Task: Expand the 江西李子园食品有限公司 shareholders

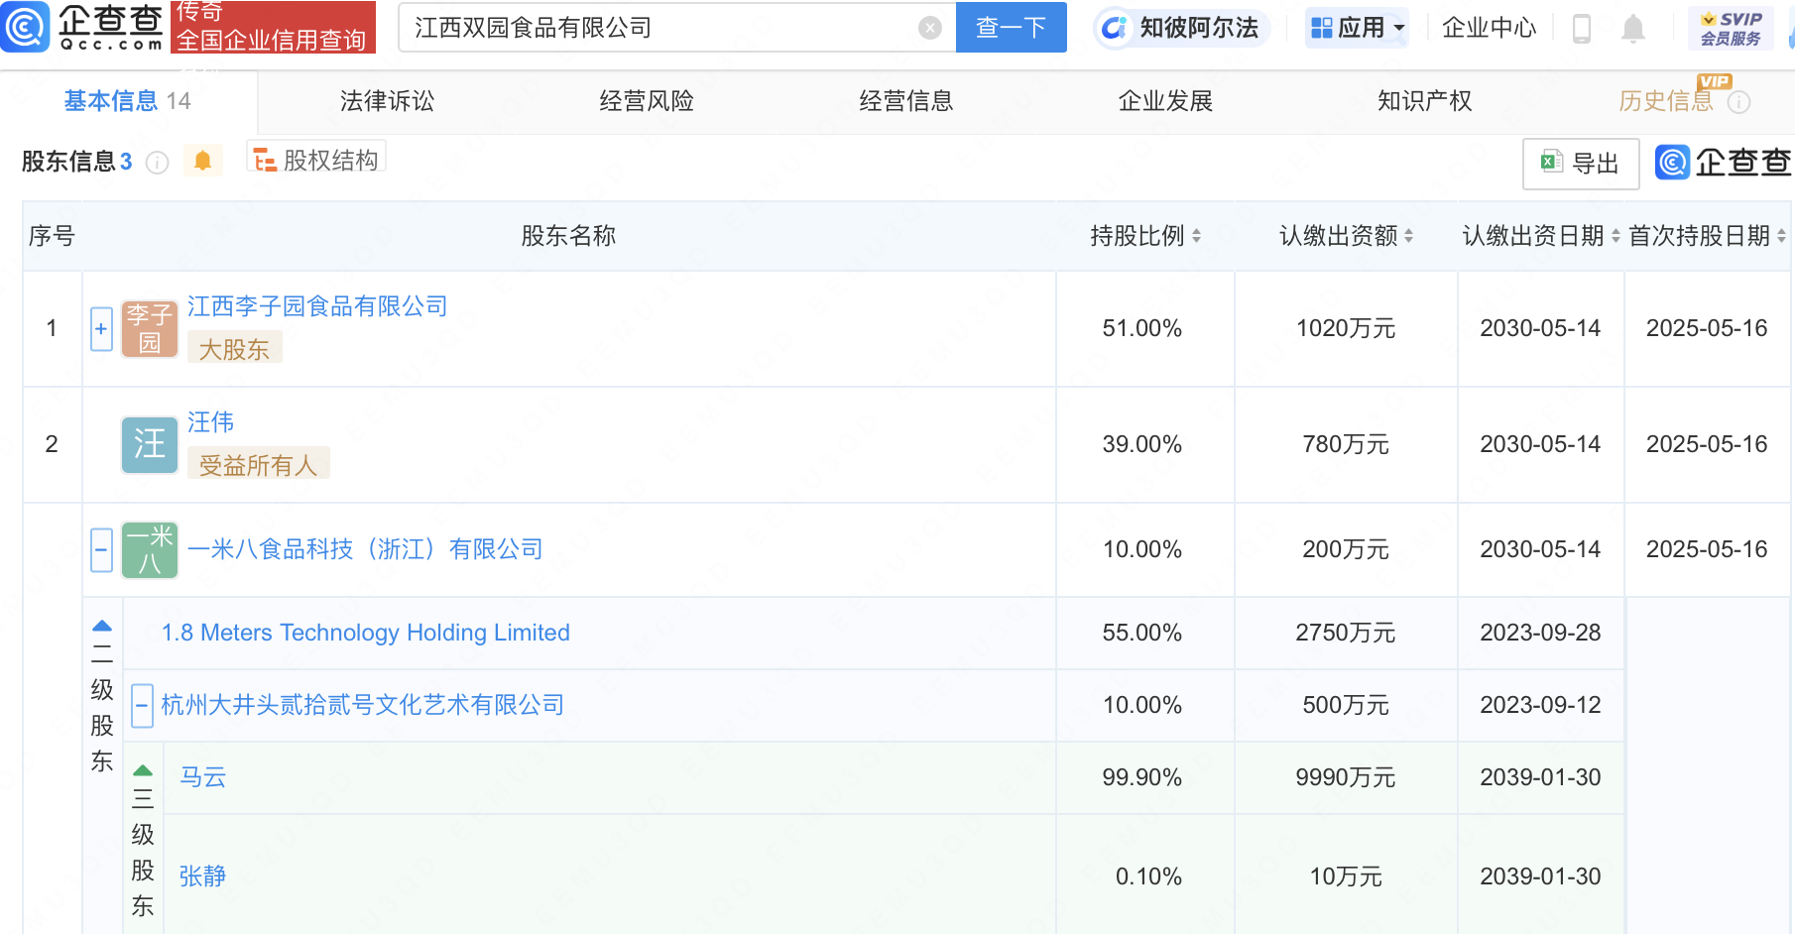Action: click(x=101, y=329)
